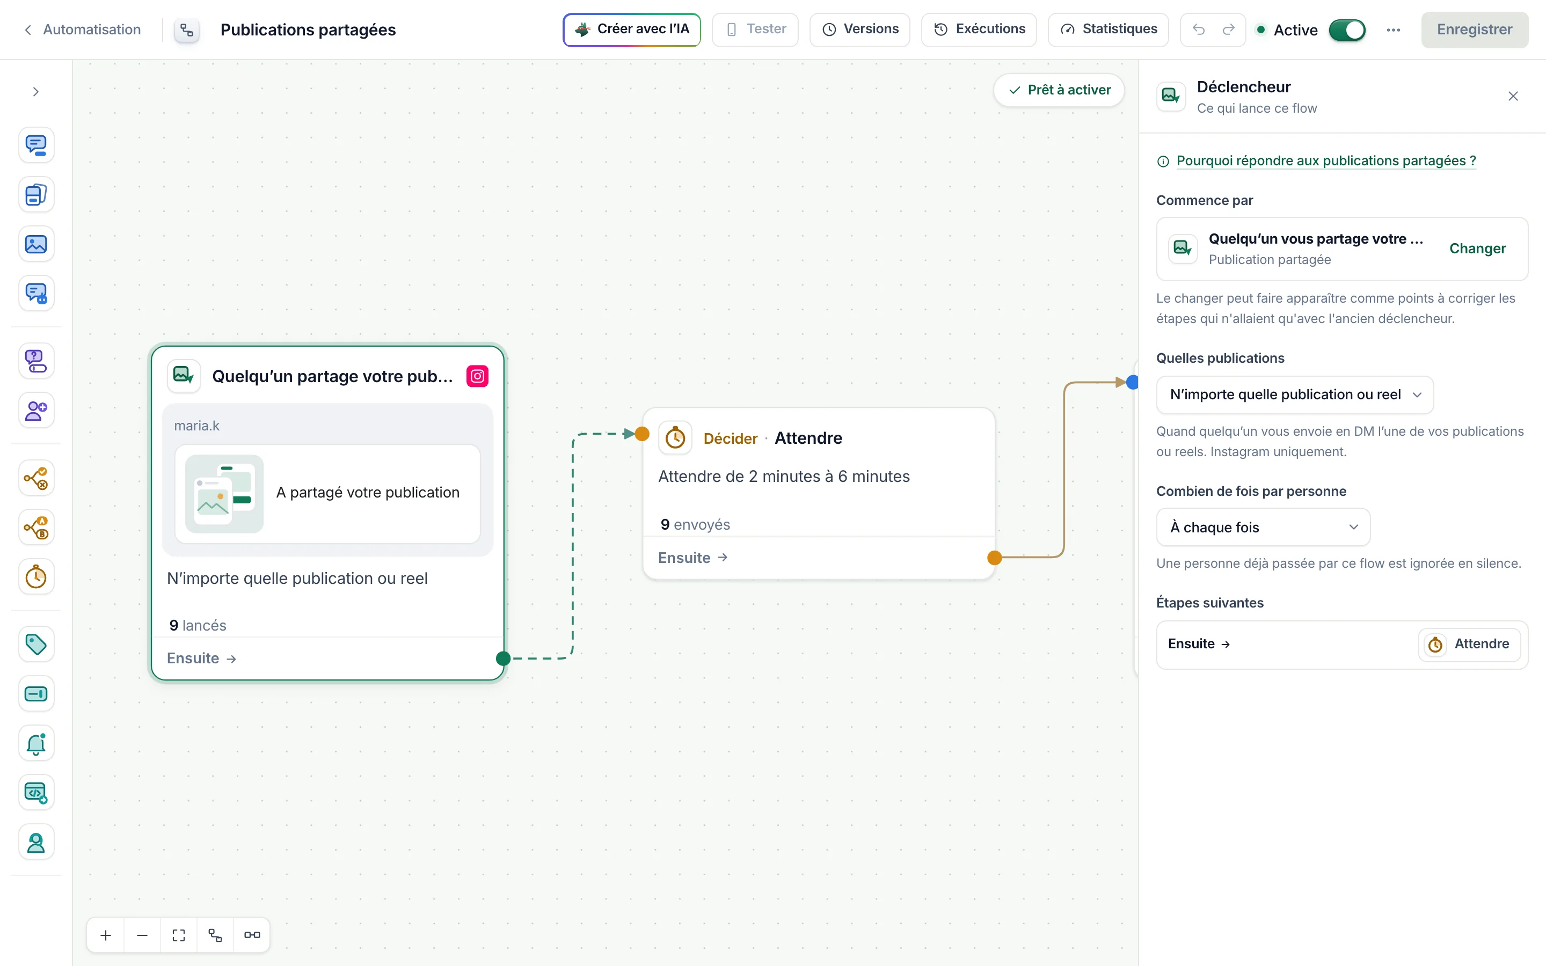This screenshot has height=966, width=1546.
Task: Add the tag block from sidebar
Action: coord(36,644)
